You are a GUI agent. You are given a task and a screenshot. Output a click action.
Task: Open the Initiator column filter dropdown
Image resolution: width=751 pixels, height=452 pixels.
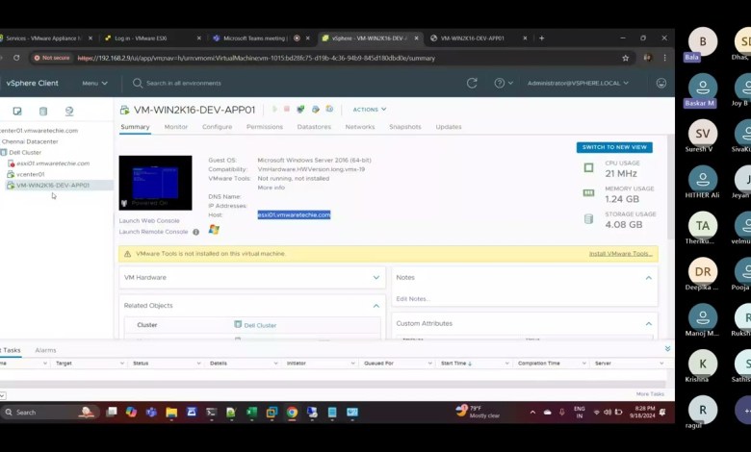352,364
